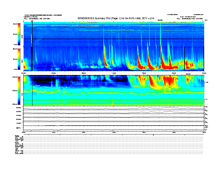This screenshot has height=170, width=220.
Task: Click the 100 label on the TNR right axis
Action: (x=207, y=82)
